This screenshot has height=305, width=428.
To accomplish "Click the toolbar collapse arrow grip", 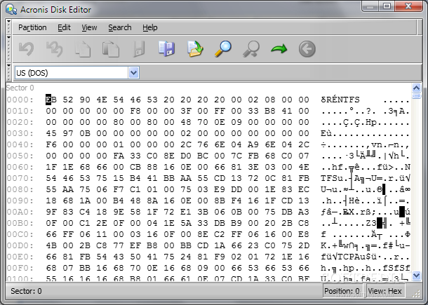I will point(9,48).
